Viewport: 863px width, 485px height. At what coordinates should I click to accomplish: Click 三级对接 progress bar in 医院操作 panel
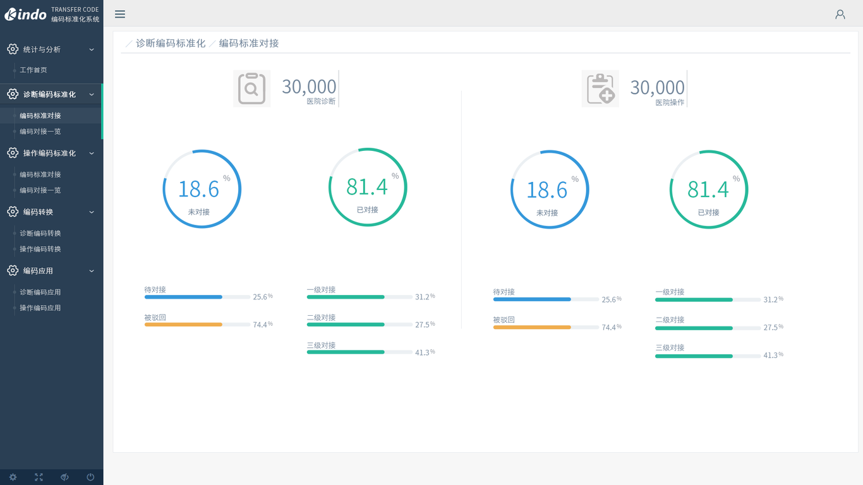[x=708, y=355]
